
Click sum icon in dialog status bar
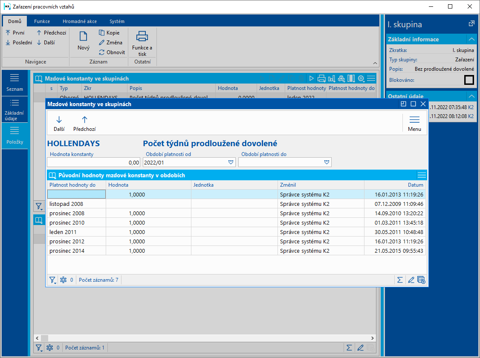coord(400,280)
